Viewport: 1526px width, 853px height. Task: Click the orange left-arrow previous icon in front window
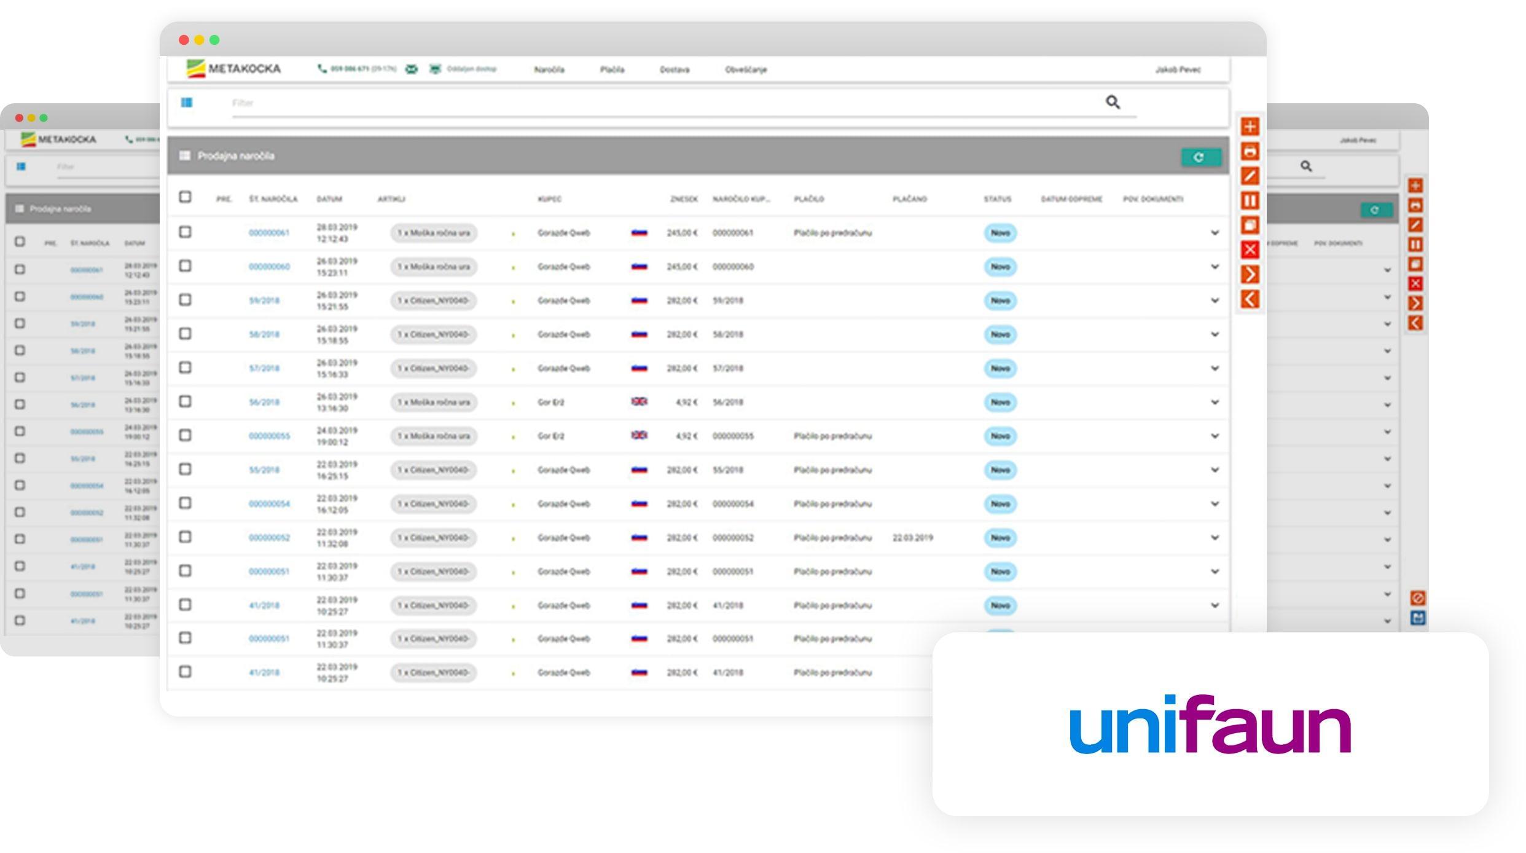[1250, 299]
